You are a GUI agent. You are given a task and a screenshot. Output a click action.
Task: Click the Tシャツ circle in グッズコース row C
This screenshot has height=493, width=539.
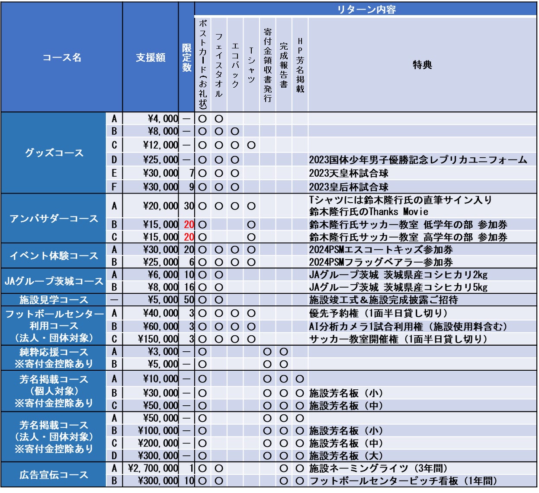[x=251, y=146]
